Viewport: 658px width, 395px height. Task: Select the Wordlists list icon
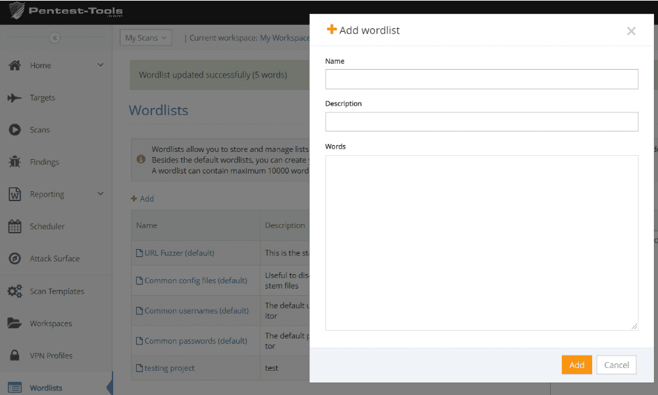click(14, 387)
